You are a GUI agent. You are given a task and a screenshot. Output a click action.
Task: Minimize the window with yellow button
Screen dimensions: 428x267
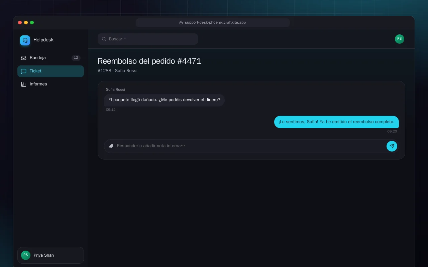tap(26, 23)
